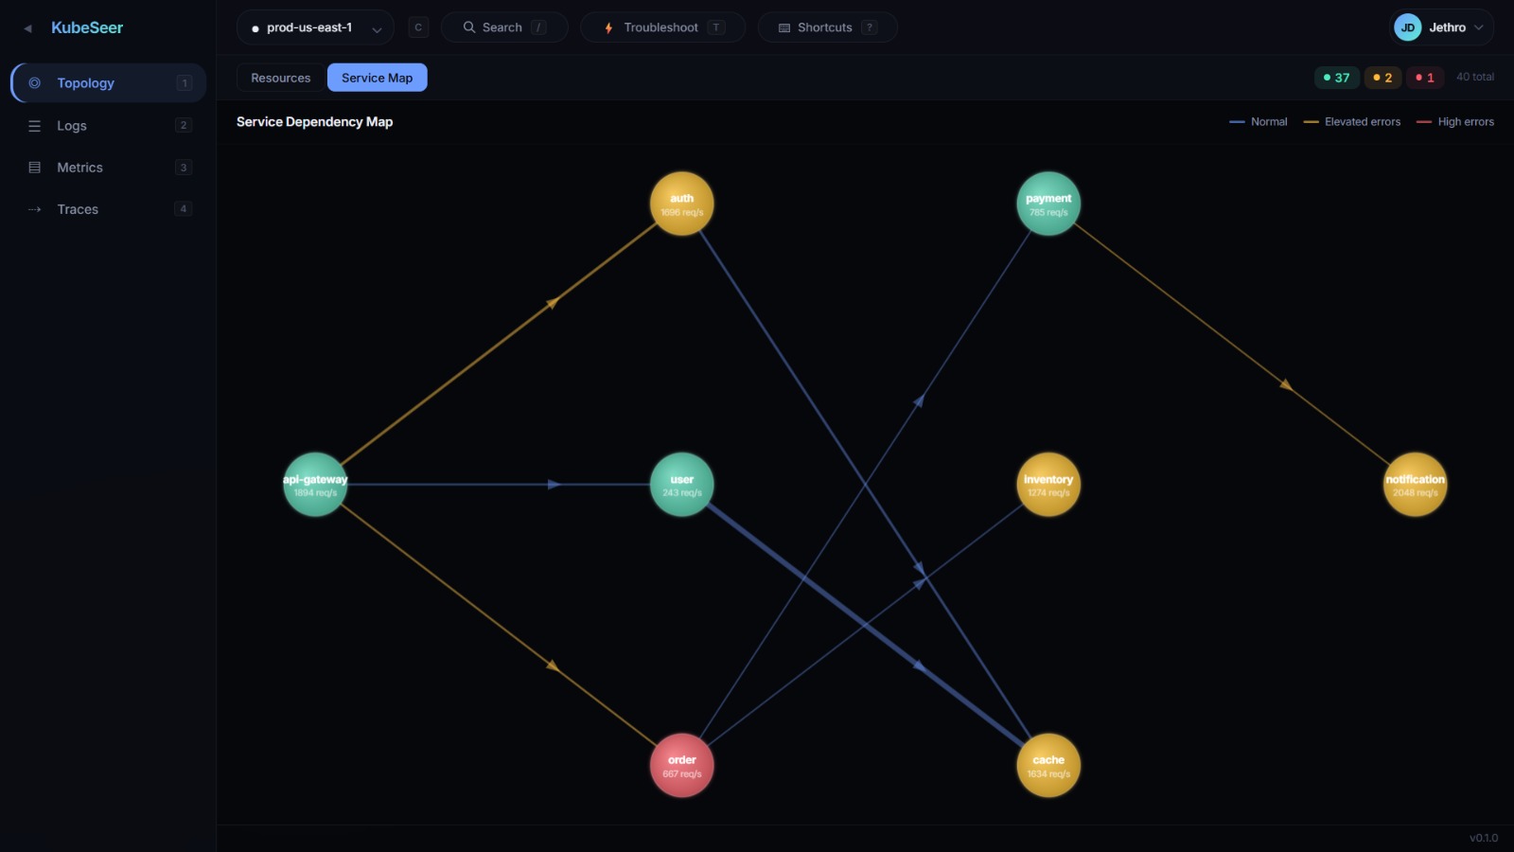The image size is (1514, 852).
Task: Select the Topology sidebar item
Action: pos(109,83)
